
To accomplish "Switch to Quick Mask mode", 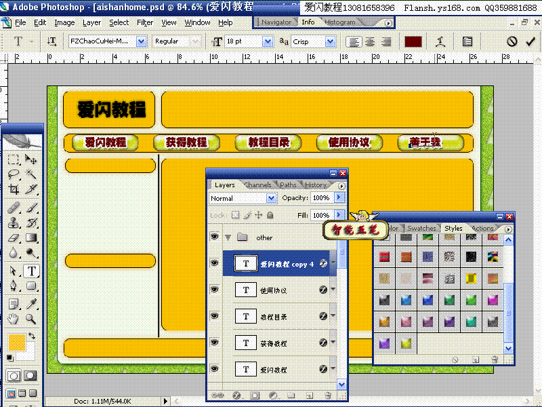I will [30, 376].
